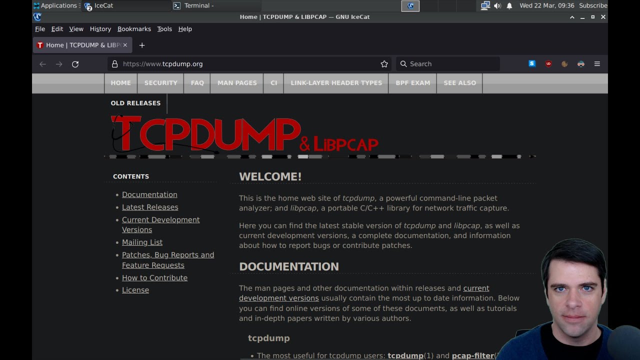Jump to Documentation in contents
Image resolution: width=640 pixels, height=360 pixels.
point(149,194)
